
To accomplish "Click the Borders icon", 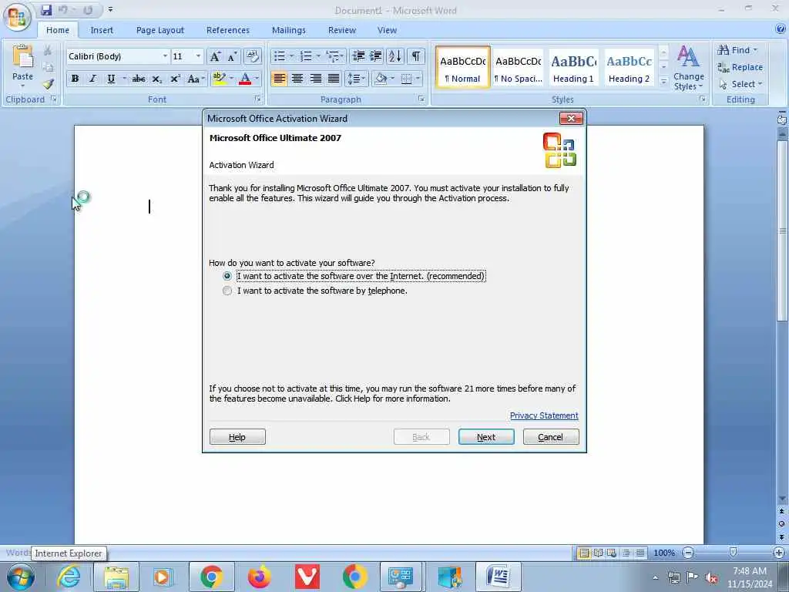I will pyautogui.click(x=407, y=79).
